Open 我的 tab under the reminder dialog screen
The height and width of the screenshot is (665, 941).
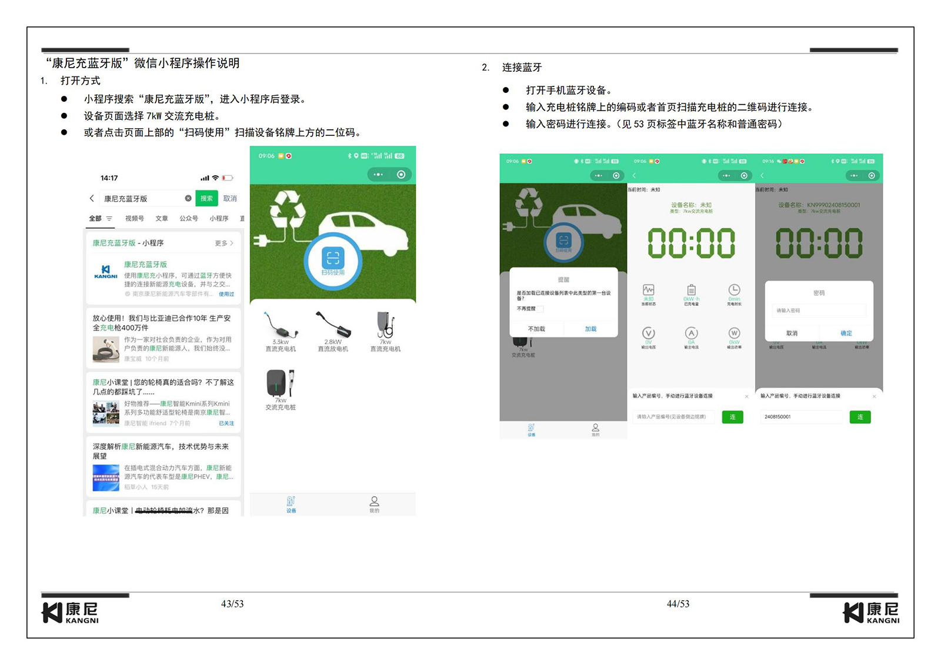point(595,430)
